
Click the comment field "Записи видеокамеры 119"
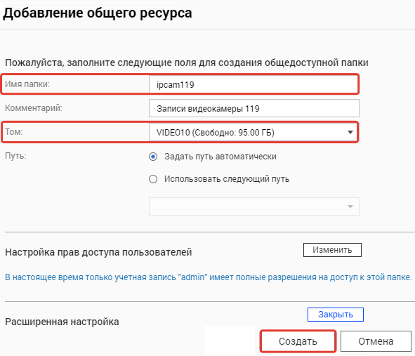tap(254, 108)
